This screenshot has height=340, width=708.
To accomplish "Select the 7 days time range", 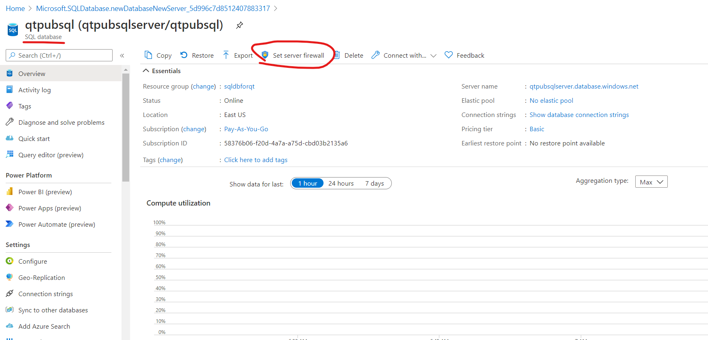I will click(x=374, y=183).
